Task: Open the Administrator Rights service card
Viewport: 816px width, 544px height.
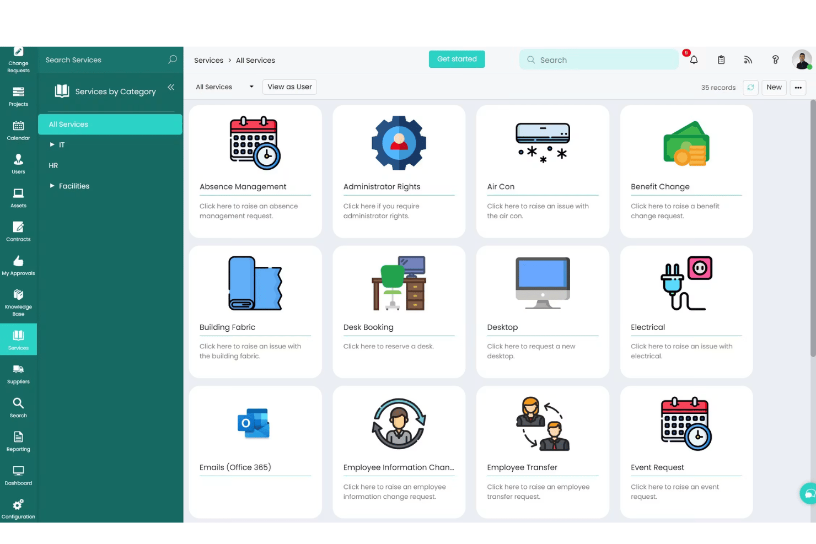Action: (x=399, y=171)
